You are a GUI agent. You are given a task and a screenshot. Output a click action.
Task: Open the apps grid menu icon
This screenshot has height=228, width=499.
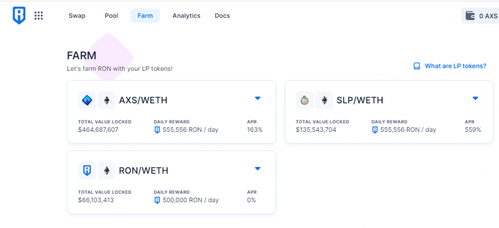tap(38, 16)
